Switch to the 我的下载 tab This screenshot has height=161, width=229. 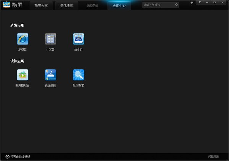pos(93,6)
